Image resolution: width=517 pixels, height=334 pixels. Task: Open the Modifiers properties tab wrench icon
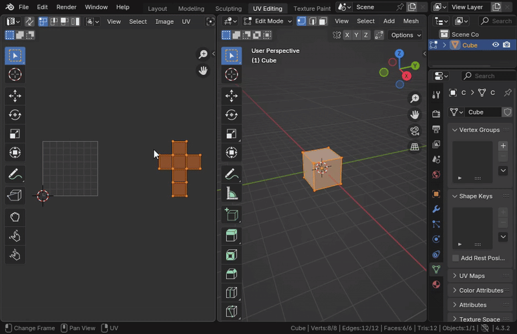(436, 209)
